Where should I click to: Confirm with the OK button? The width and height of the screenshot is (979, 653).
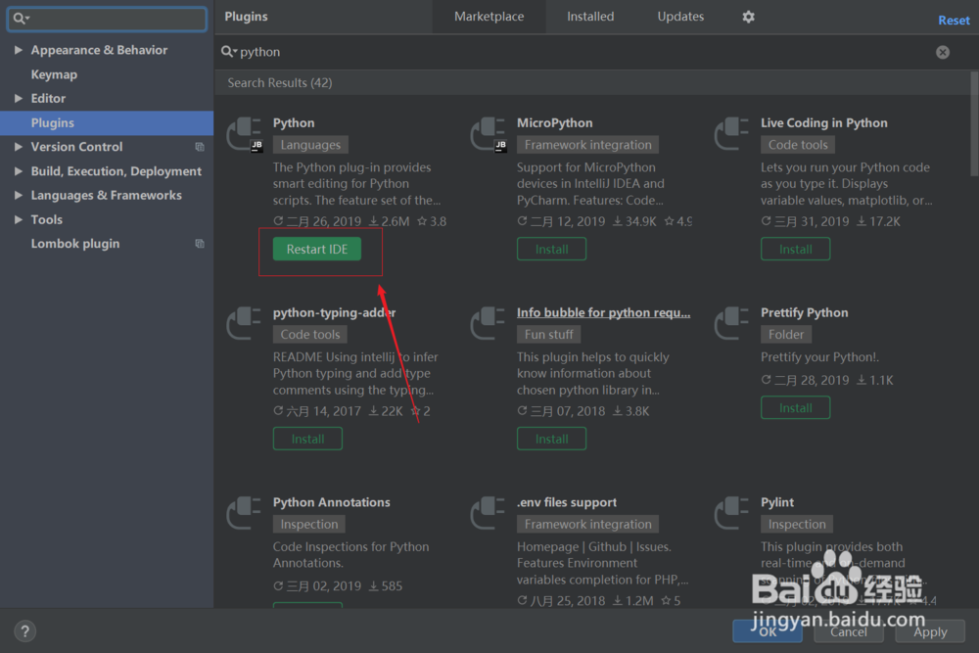tap(768, 631)
